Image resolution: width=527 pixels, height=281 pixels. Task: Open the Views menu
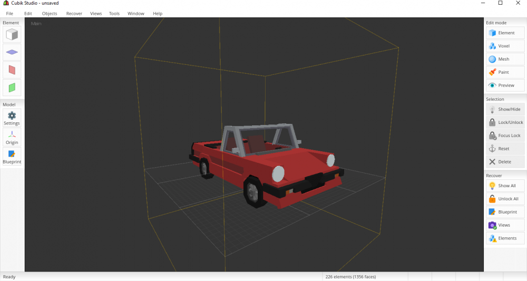click(x=96, y=13)
